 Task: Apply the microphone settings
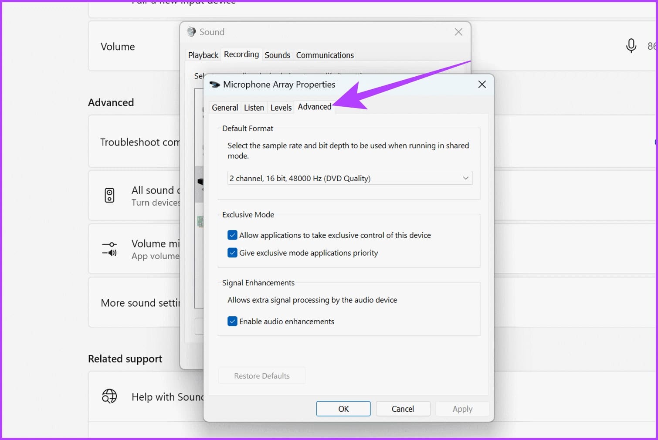point(462,409)
